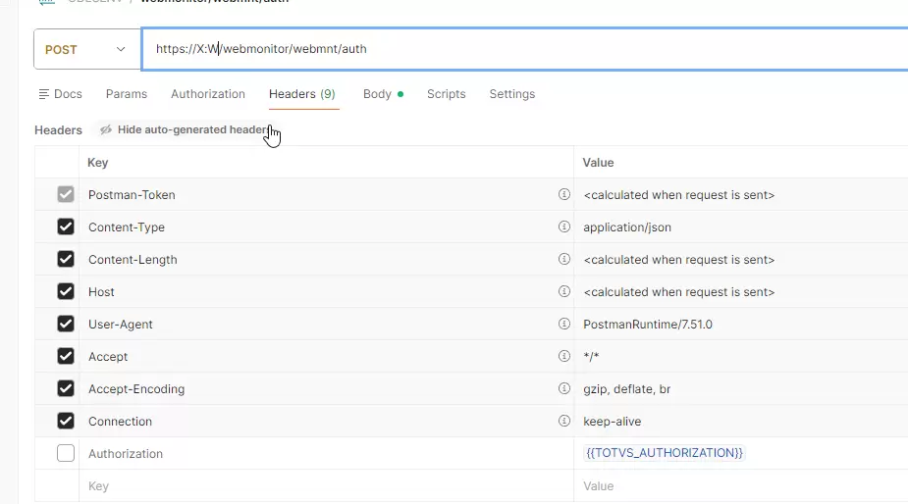The width and height of the screenshot is (908, 504).
Task: Open Docs for this request
Action: point(60,94)
